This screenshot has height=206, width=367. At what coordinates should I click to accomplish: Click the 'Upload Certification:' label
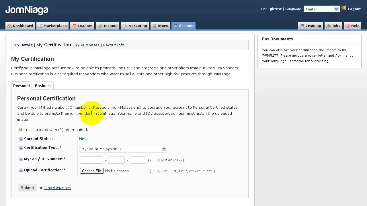coord(44,170)
